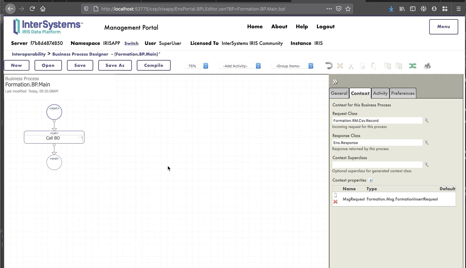The height and width of the screenshot is (268, 466).
Task: Collapse the side panel with double chevron
Action: (335, 82)
